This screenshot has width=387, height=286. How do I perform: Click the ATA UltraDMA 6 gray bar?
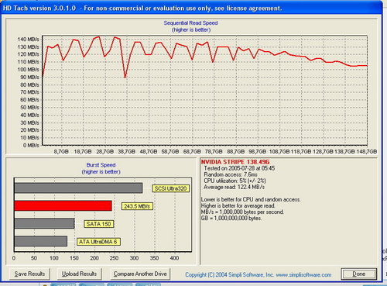click(x=41, y=241)
